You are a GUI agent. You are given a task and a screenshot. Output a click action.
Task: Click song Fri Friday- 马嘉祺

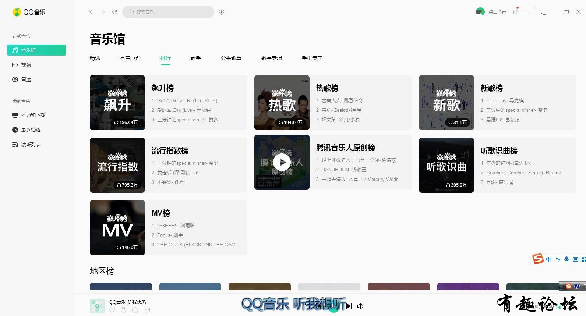[x=505, y=100]
